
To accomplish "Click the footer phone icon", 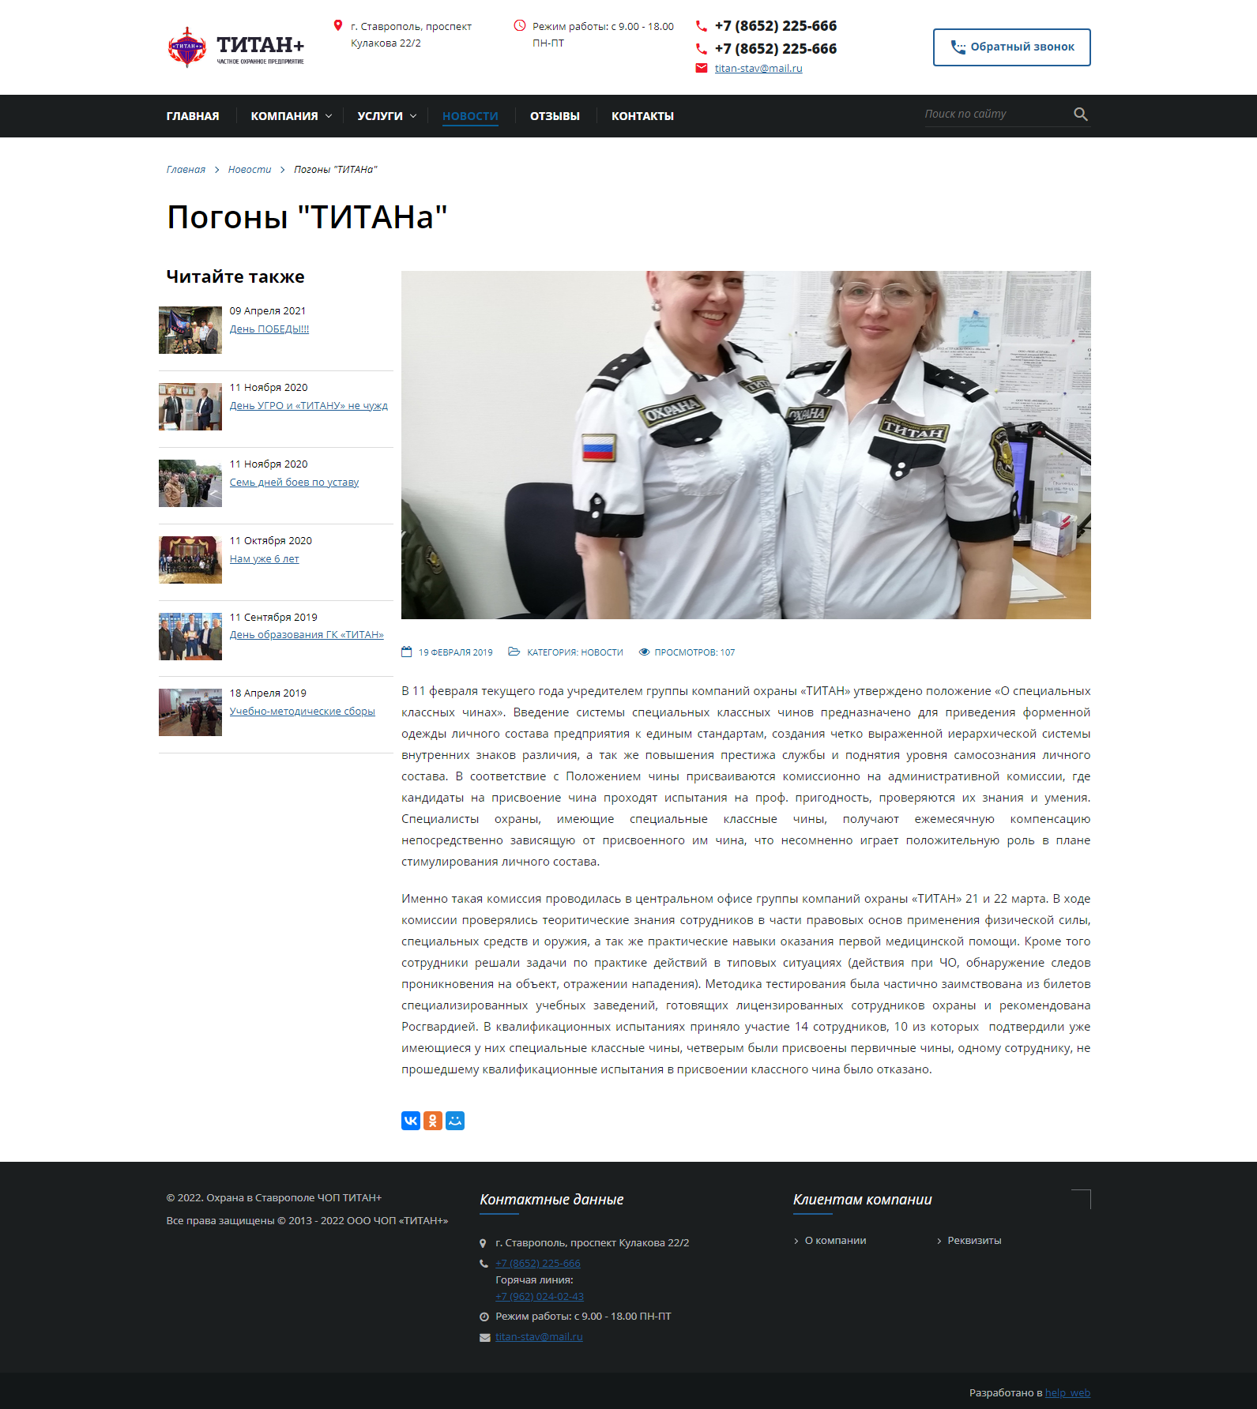I will 484,1264.
